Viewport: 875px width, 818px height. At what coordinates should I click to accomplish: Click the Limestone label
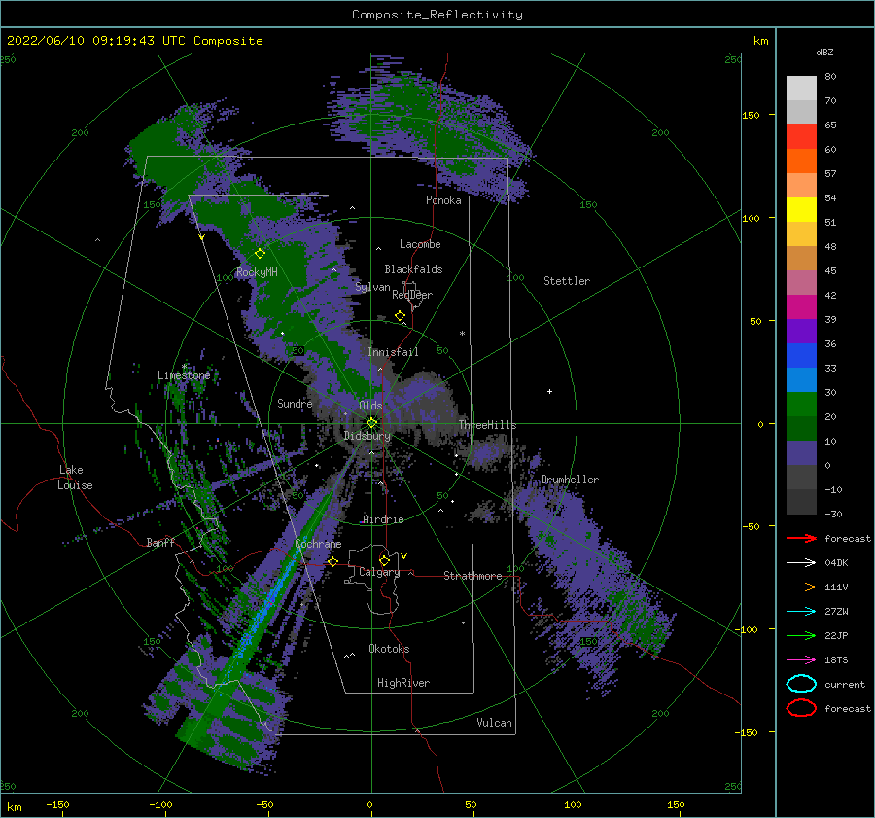[x=184, y=375]
